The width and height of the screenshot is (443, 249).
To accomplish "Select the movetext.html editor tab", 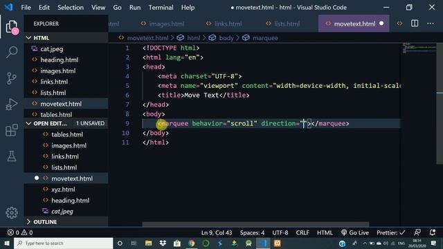I will point(354,24).
